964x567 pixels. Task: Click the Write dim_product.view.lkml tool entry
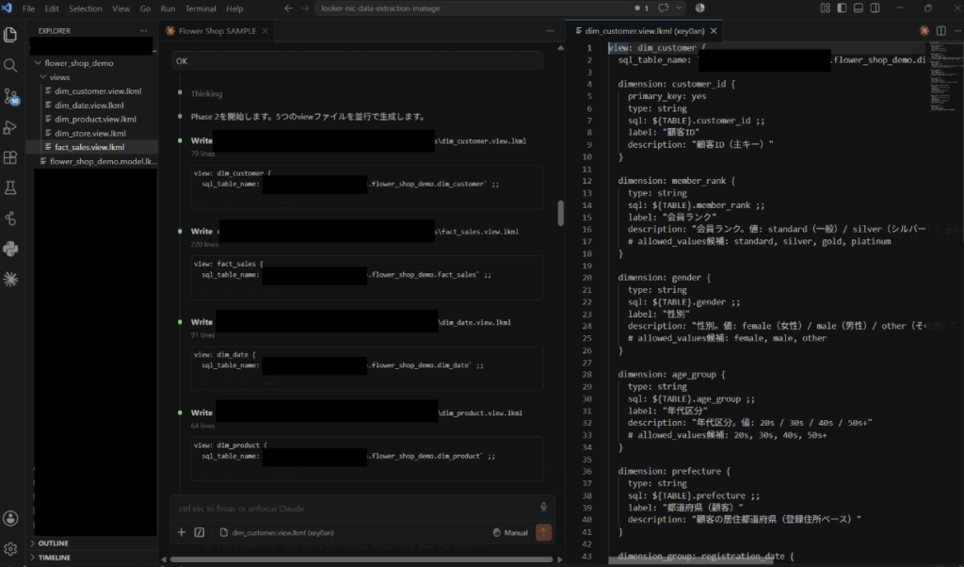pos(357,413)
